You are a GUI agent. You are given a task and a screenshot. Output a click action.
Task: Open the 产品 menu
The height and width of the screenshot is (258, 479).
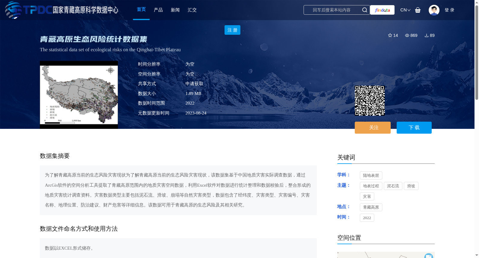point(158,10)
